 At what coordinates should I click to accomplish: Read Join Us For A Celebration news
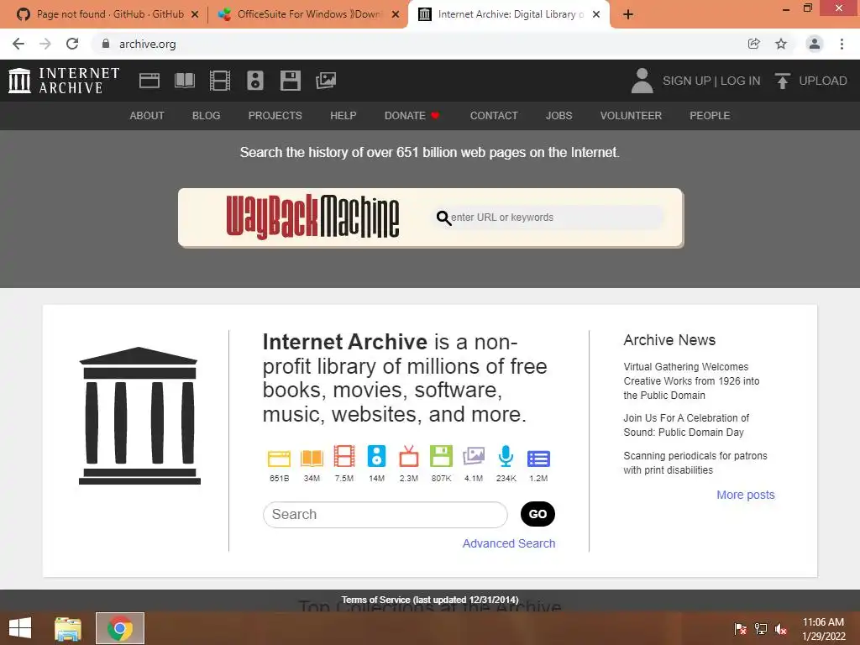click(686, 425)
